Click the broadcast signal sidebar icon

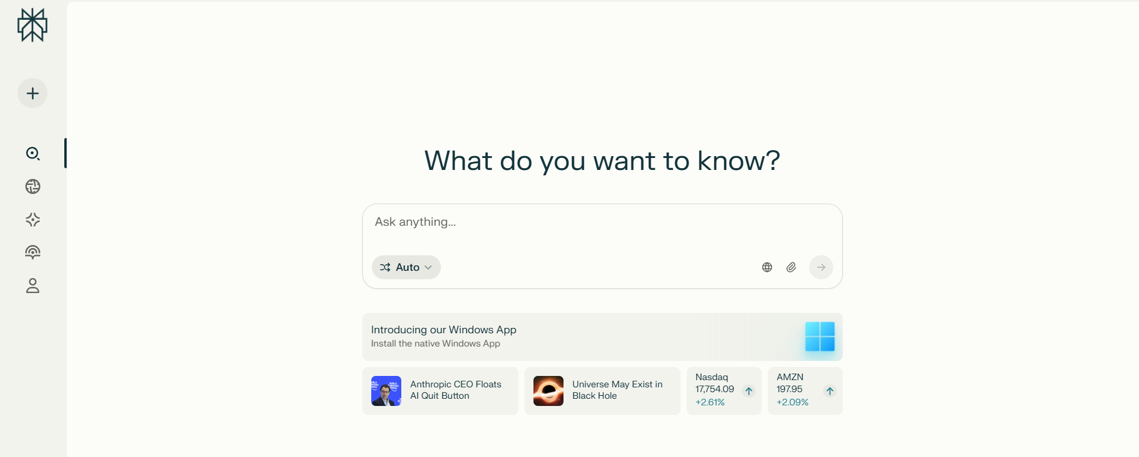32,252
